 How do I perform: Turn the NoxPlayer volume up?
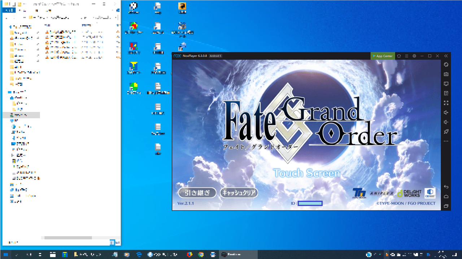pos(446,113)
